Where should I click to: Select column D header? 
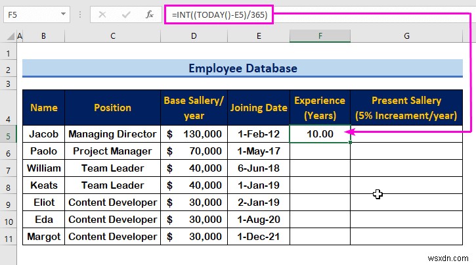pos(194,36)
